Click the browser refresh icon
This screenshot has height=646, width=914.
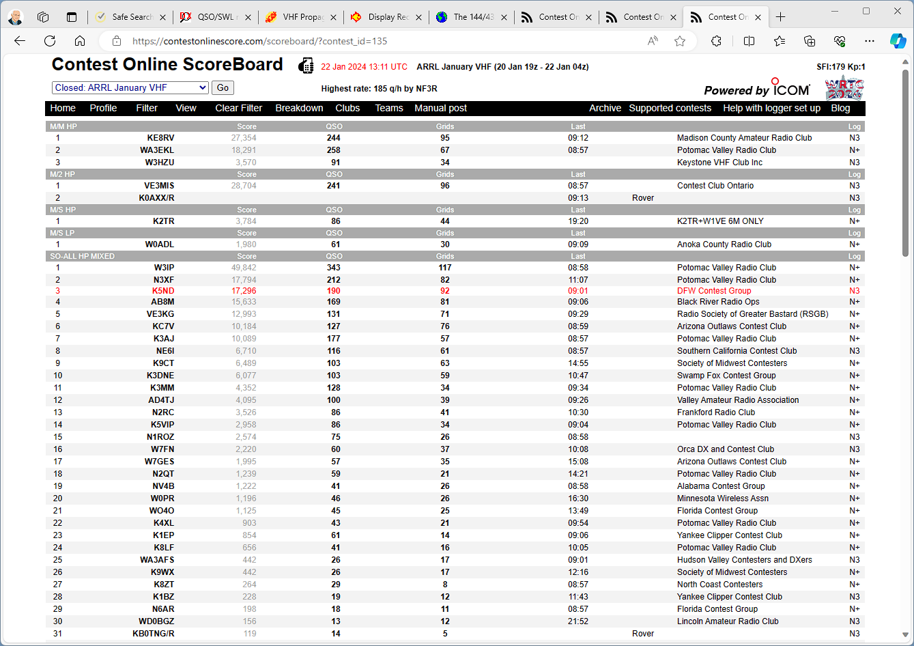coord(50,41)
